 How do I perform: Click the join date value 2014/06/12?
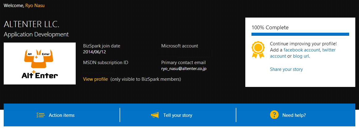tap(94, 52)
